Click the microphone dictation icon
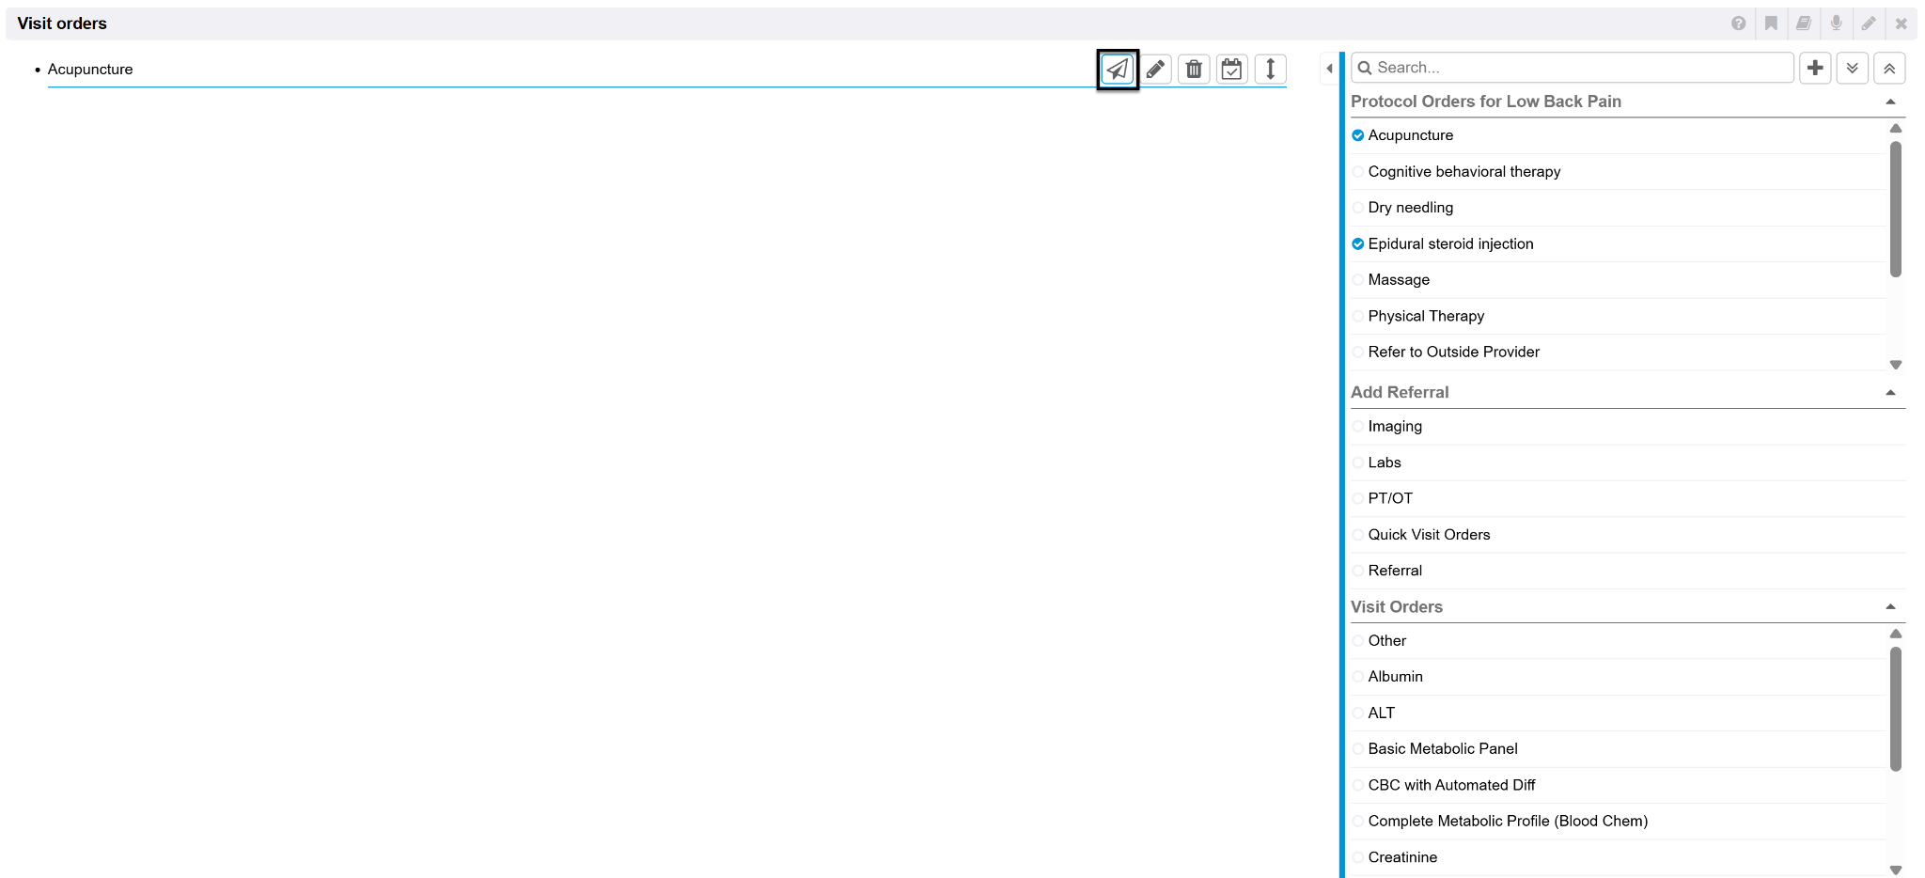This screenshot has height=878, width=1925. [1836, 24]
